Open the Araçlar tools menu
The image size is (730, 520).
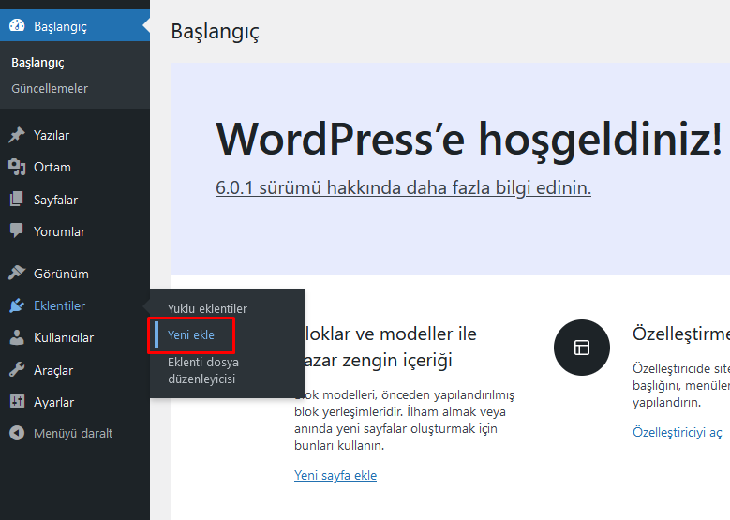(x=53, y=371)
